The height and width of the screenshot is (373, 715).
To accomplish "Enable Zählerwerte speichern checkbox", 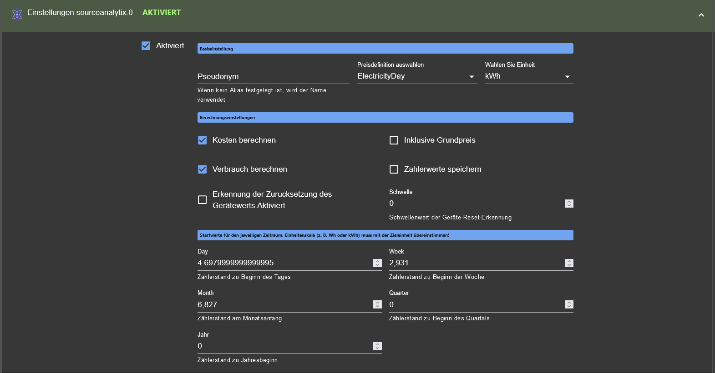I will pos(394,169).
